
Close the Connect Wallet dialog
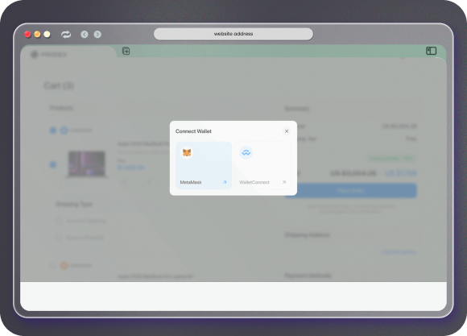(x=287, y=131)
